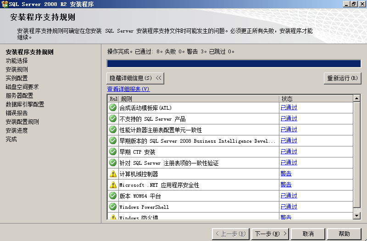
Task: Open 已通过 link for 早期 CTP 安装
Action: [289, 151]
